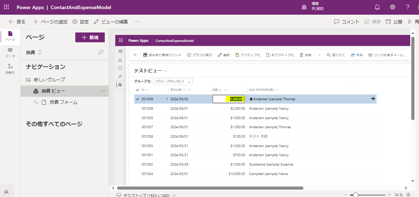Viewport: 419px width, 197px height.
Task: Click テスト 太郎 name cell
Action: click(258, 136)
